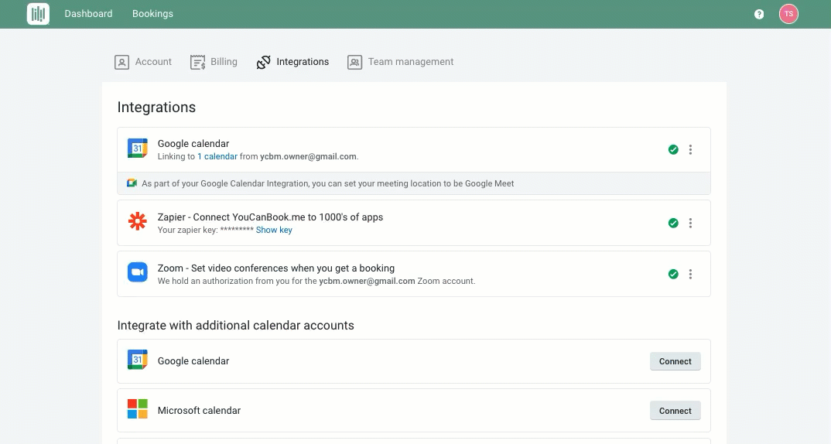Click the Google Meet camera icon
Screen dimensions: 831x444
pos(132,183)
